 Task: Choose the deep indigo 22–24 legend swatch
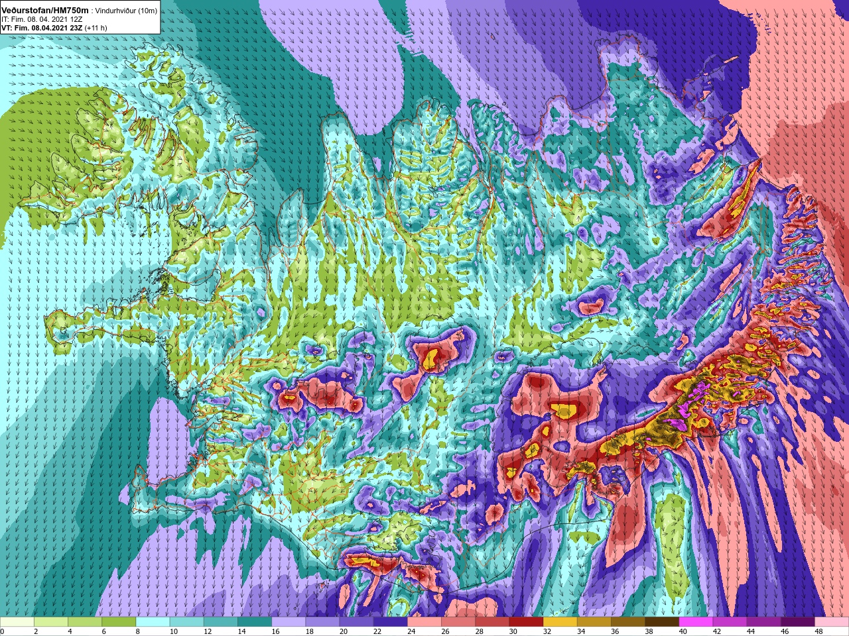pos(390,622)
